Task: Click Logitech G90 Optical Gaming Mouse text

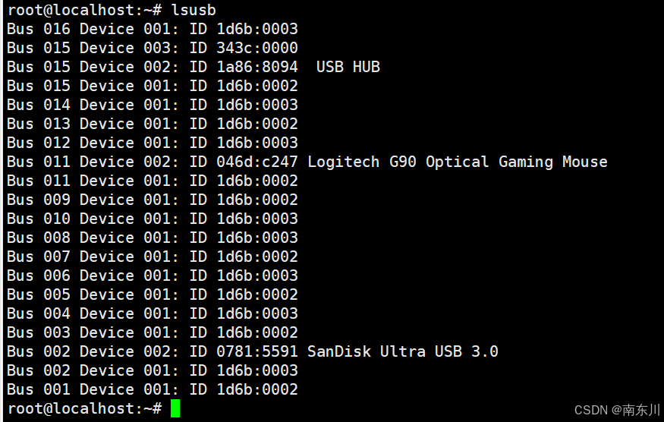Action: pyautogui.click(x=458, y=162)
